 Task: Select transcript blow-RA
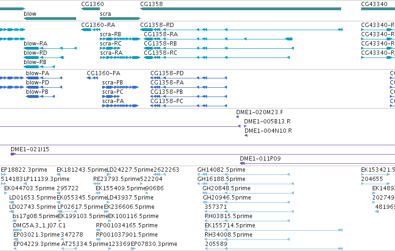[50, 48]
